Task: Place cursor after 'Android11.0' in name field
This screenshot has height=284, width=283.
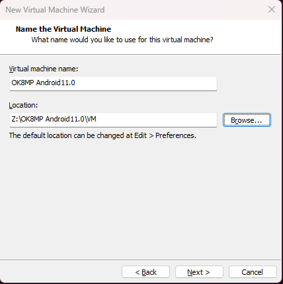Action: 75,83
